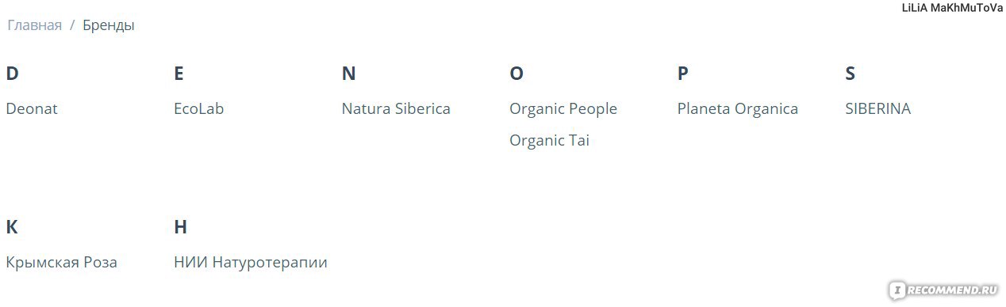Click the НИИ Натуротерапии brand link

coord(251,262)
